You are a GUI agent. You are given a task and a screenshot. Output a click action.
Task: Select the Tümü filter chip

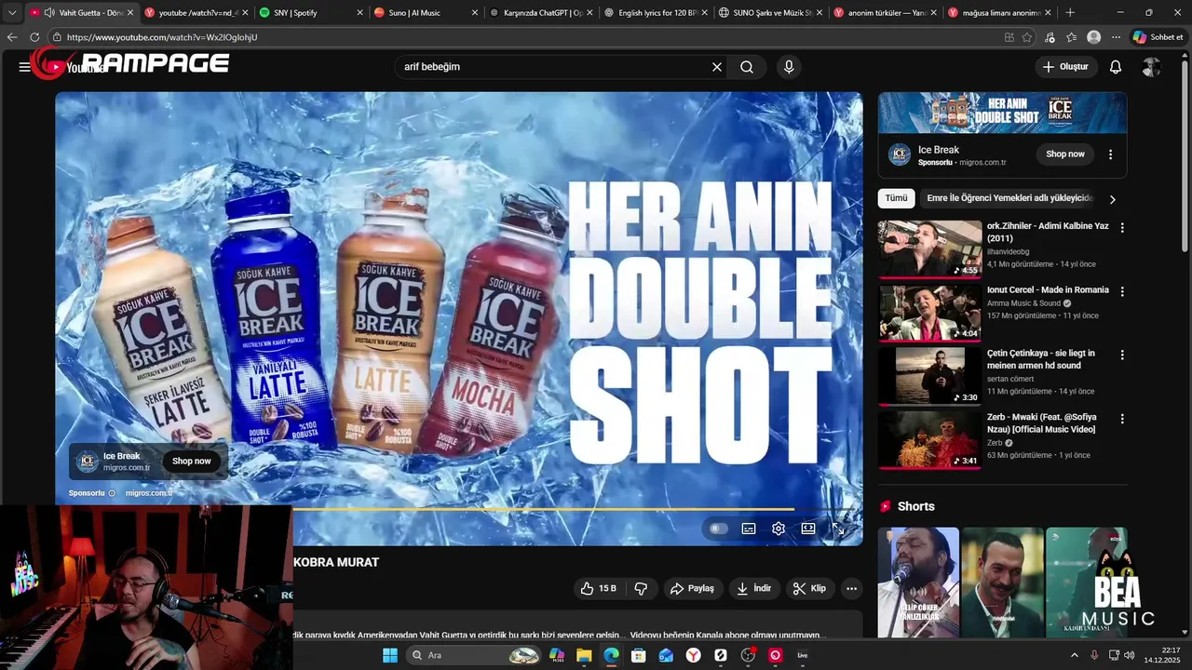pos(896,198)
